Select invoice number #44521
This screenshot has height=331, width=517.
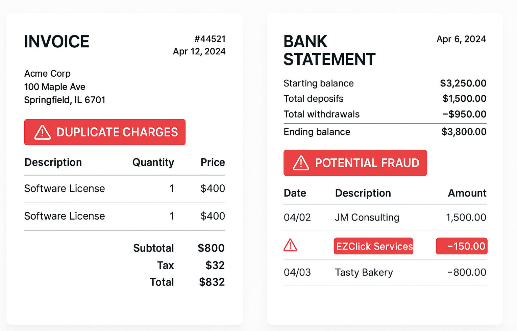[x=210, y=39]
